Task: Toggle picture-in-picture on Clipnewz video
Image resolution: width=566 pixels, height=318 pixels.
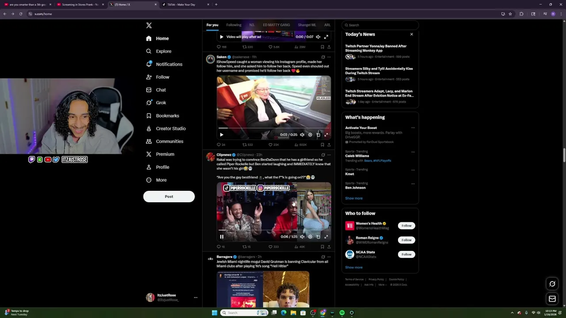Action: click(318, 237)
